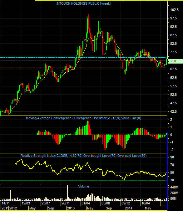Click the 62.5 price axis label

coord(173,78)
